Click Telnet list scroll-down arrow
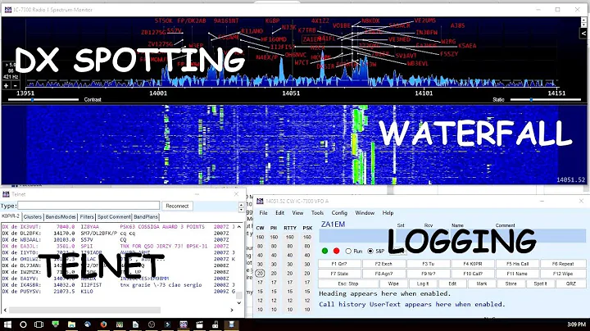 [239, 302]
